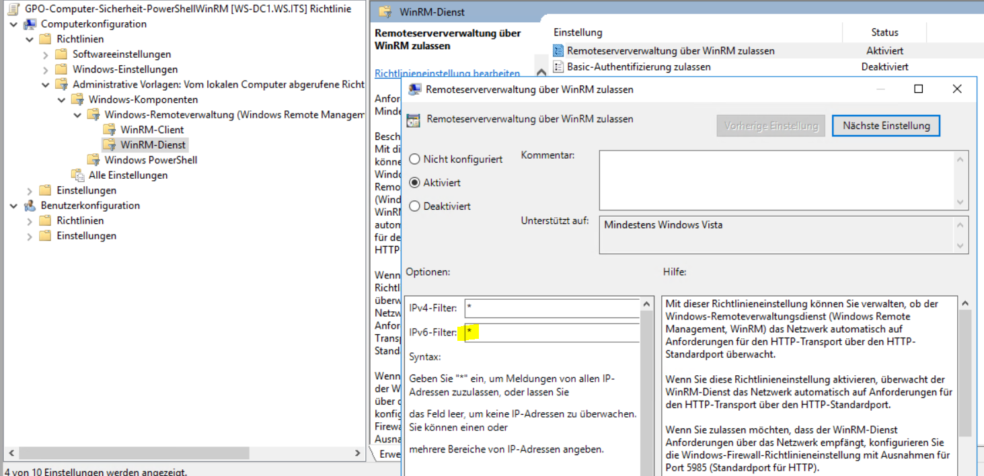Screen dimensions: 984x476
Task: Expand the Windows-Einstellungen node
Action: click(46, 69)
